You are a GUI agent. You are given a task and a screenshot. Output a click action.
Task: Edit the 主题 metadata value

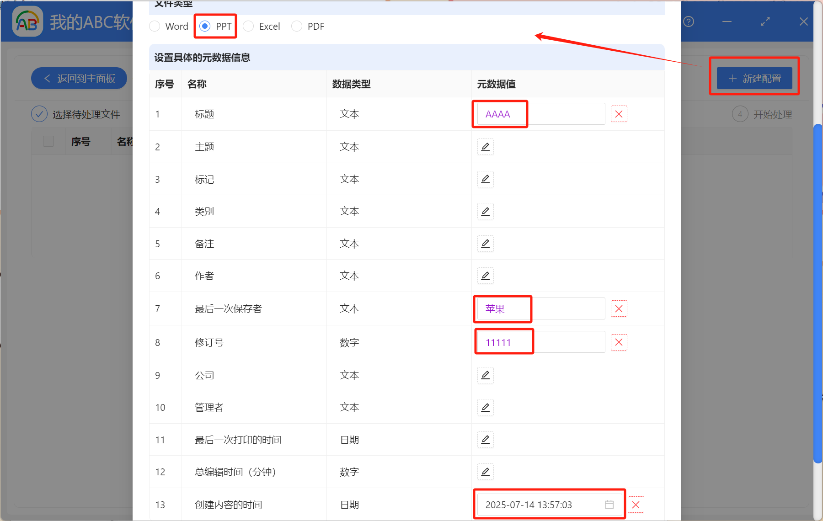click(485, 147)
